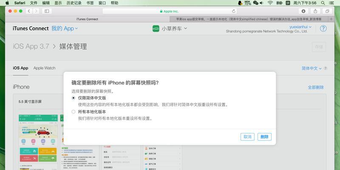Click the help question mark icon

coord(323,28)
